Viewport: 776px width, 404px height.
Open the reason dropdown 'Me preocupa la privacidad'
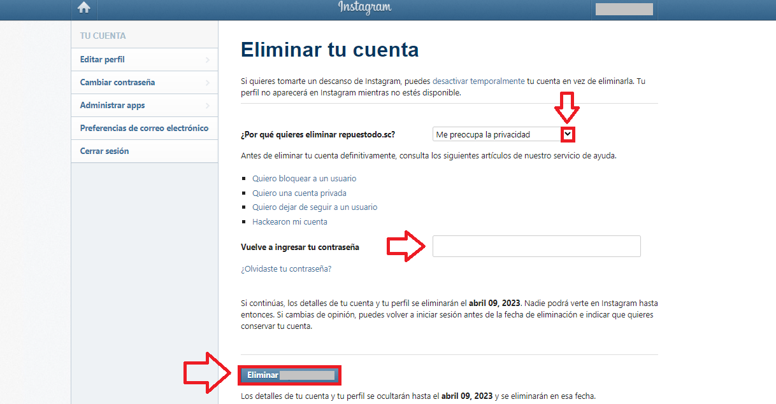point(504,134)
